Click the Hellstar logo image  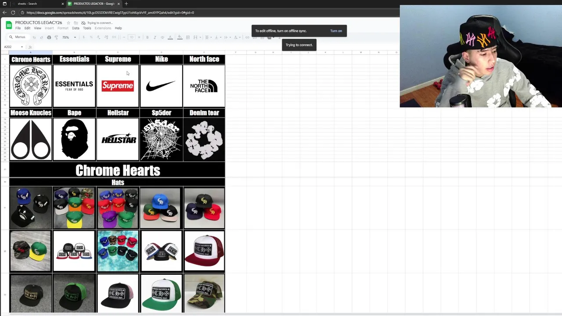pos(119,140)
